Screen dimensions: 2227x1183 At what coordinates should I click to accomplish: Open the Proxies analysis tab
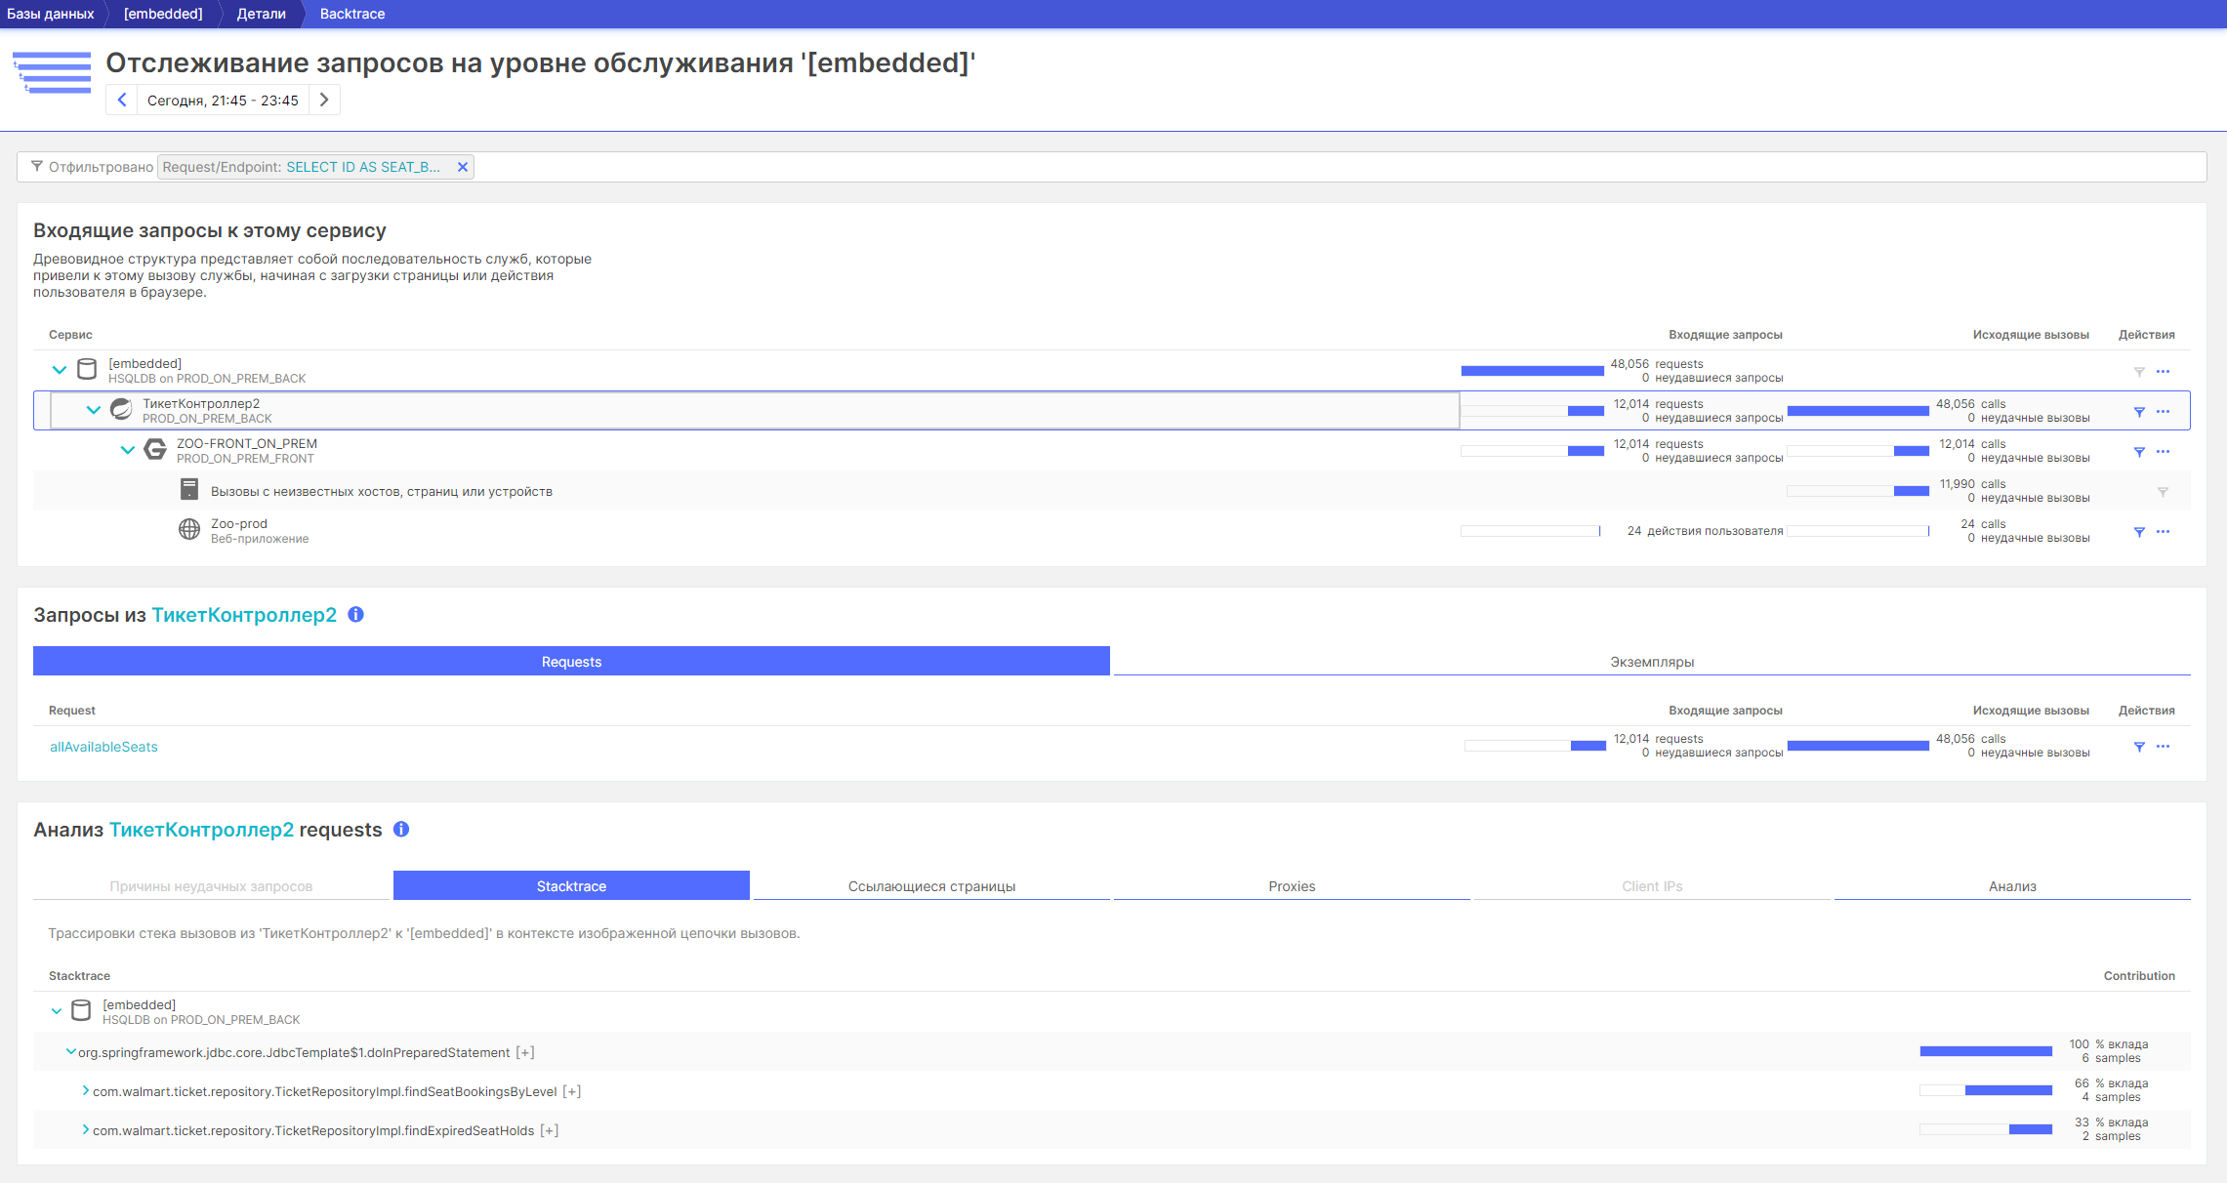[1291, 886]
